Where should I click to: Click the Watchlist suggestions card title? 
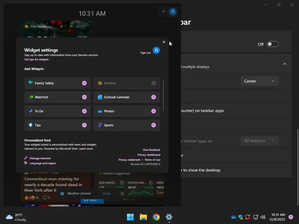116,174
